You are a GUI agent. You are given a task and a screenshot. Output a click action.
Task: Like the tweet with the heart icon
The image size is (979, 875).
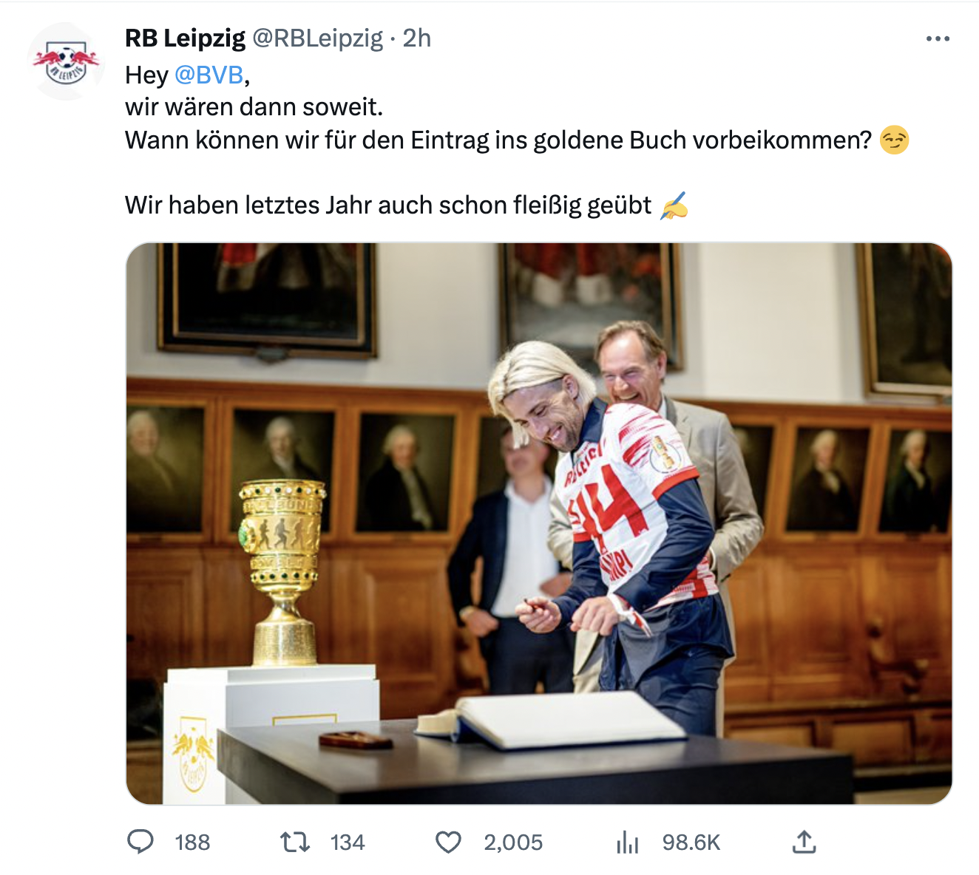448,842
